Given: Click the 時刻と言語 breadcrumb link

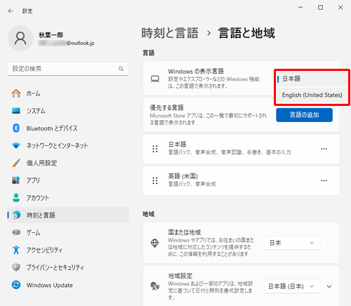Looking at the screenshot, I should 170,33.
